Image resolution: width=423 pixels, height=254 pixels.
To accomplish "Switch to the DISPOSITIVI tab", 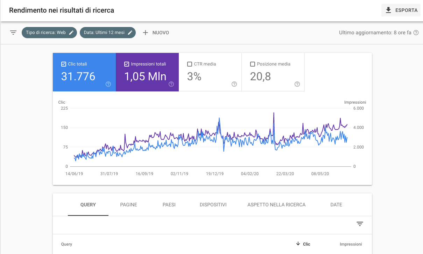I will pyautogui.click(x=213, y=205).
